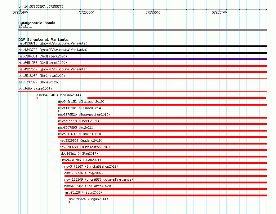Open variant nsv4527559 gnomAD label
Screen dimensions: 276x214
point(53,69)
